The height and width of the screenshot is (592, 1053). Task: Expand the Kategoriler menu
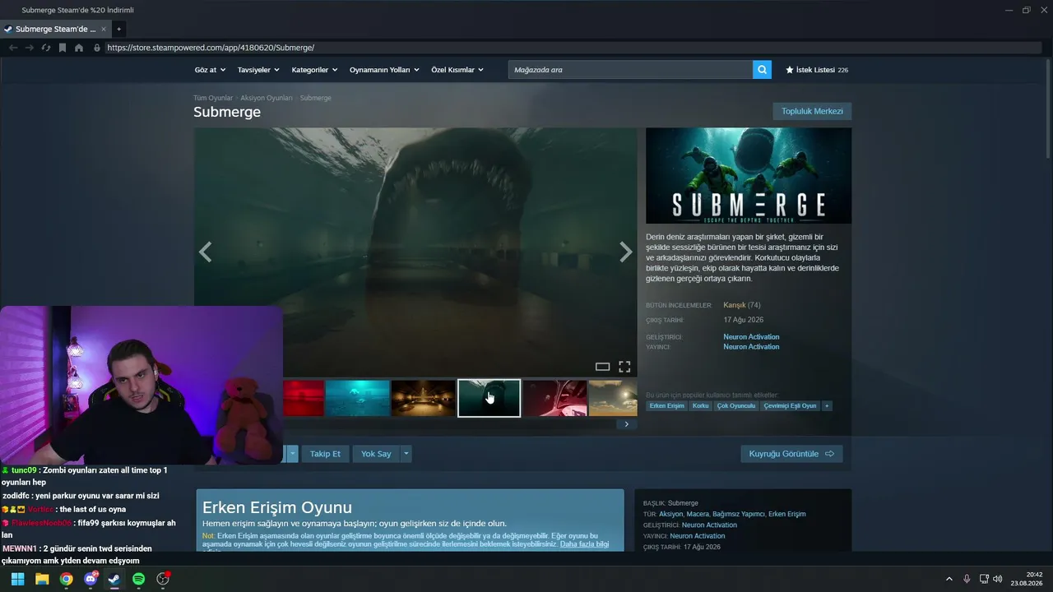tap(314, 70)
